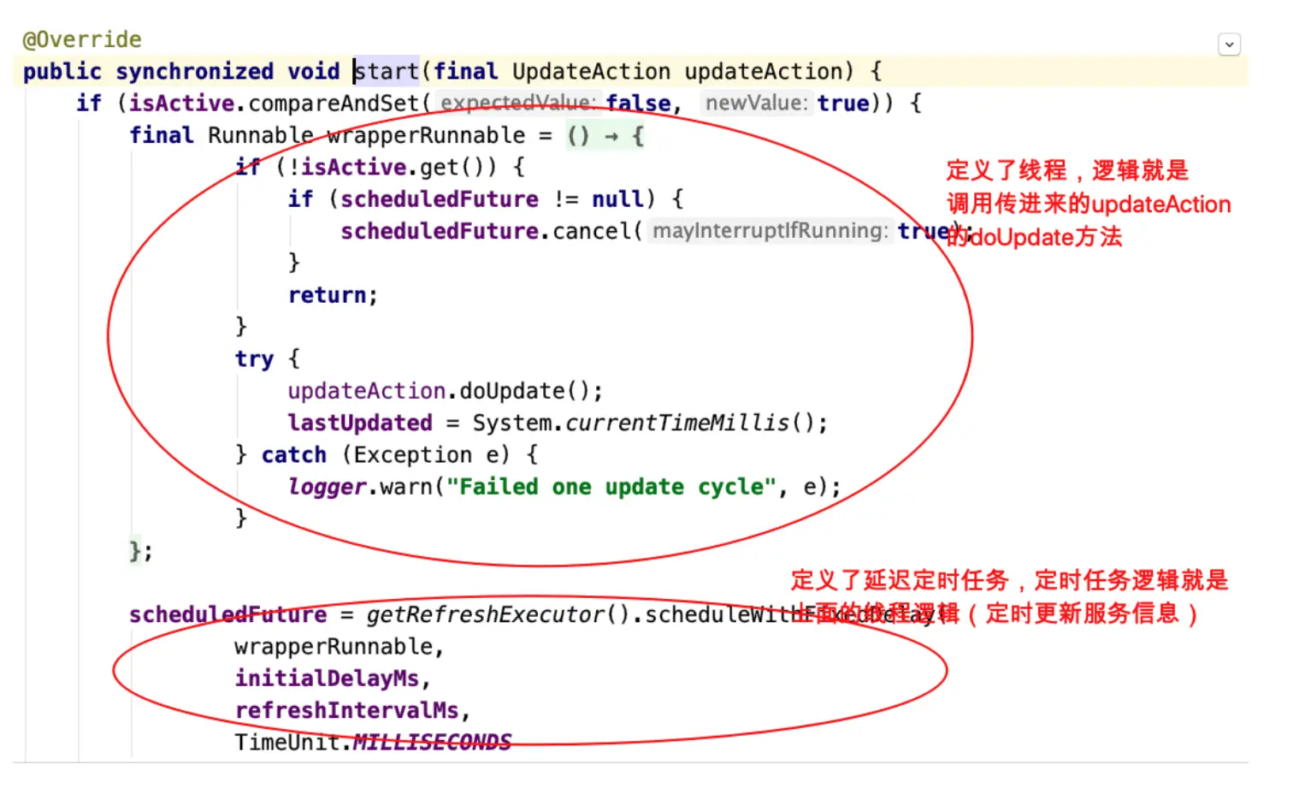
Task: Click the Runnable type in the declaration
Action: [x=260, y=135]
